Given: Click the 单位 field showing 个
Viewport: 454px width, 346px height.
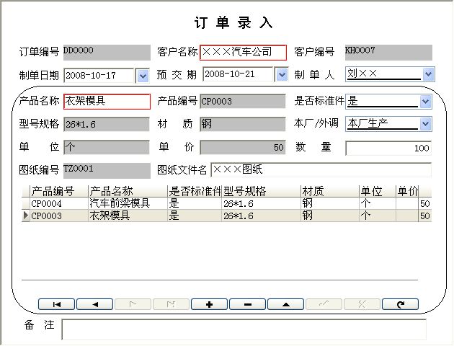Looking at the screenshot, I should [107, 147].
